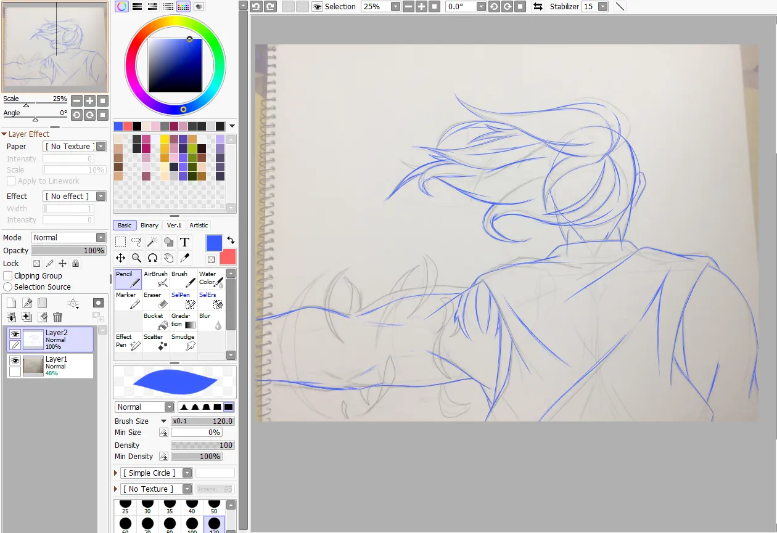
Task: Delete the layer with trash icon
Action: pos(57,317)
